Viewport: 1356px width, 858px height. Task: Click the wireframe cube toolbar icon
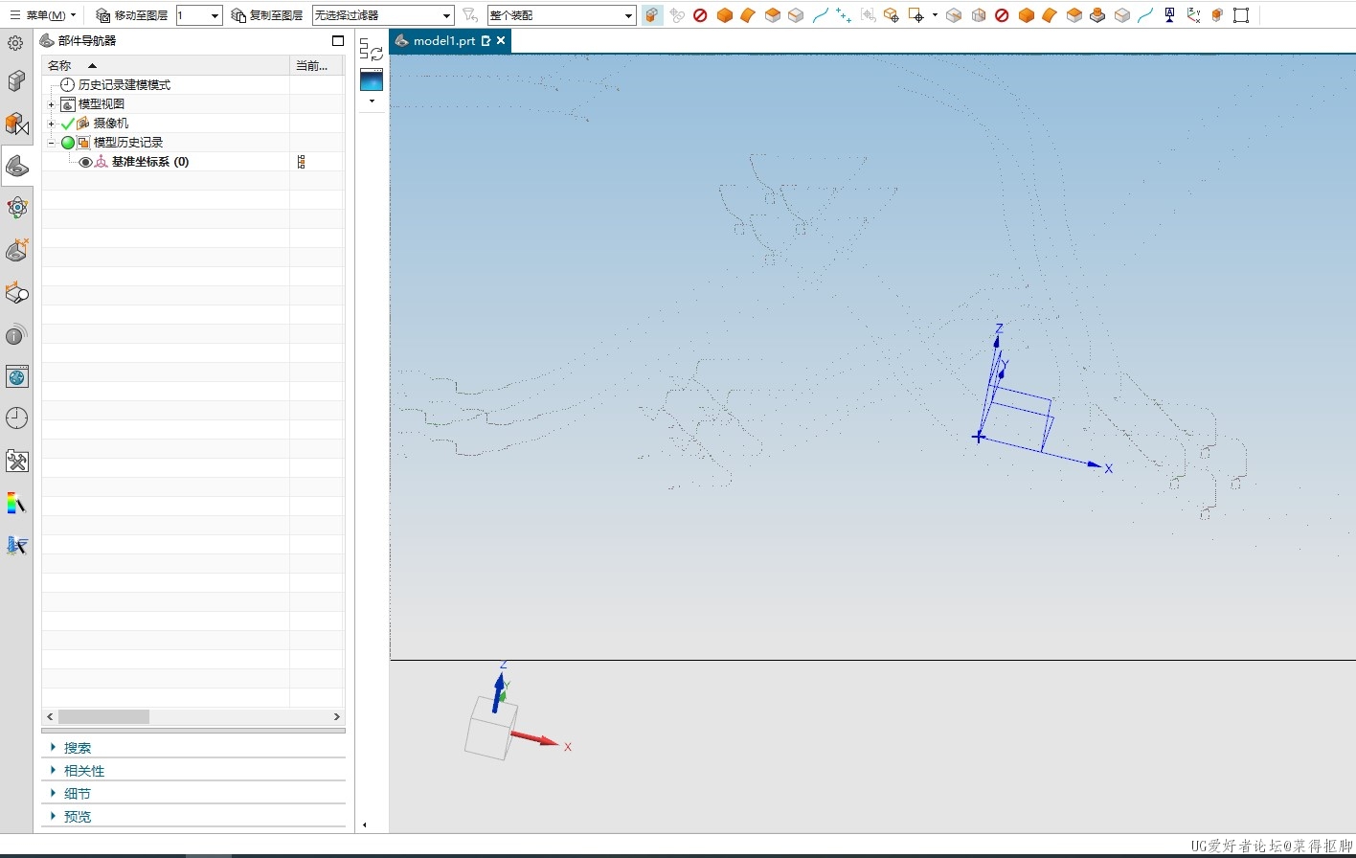point(978,15)
